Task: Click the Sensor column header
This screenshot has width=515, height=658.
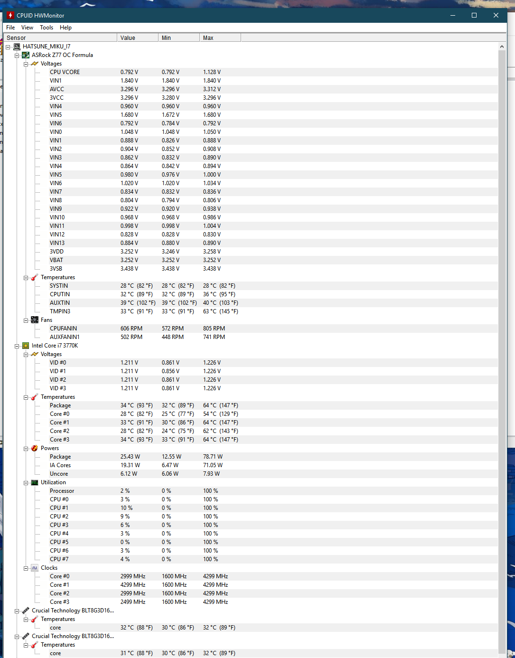Action: 60,38
